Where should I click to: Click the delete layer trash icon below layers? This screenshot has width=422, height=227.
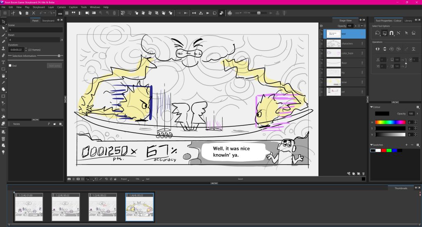363,174
